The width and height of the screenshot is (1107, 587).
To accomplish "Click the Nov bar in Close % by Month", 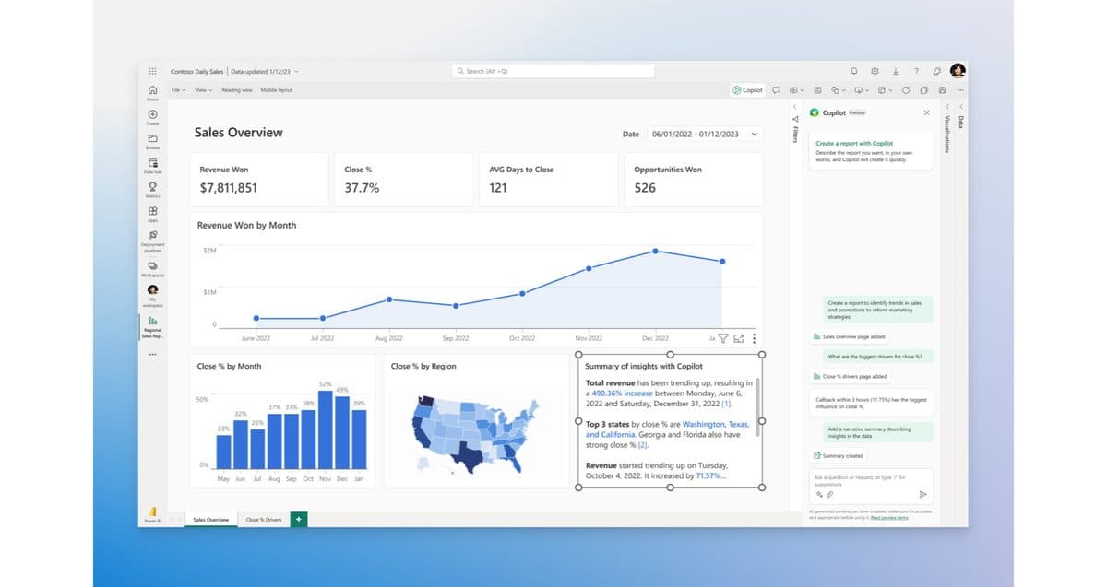I will tap(326, 429).
